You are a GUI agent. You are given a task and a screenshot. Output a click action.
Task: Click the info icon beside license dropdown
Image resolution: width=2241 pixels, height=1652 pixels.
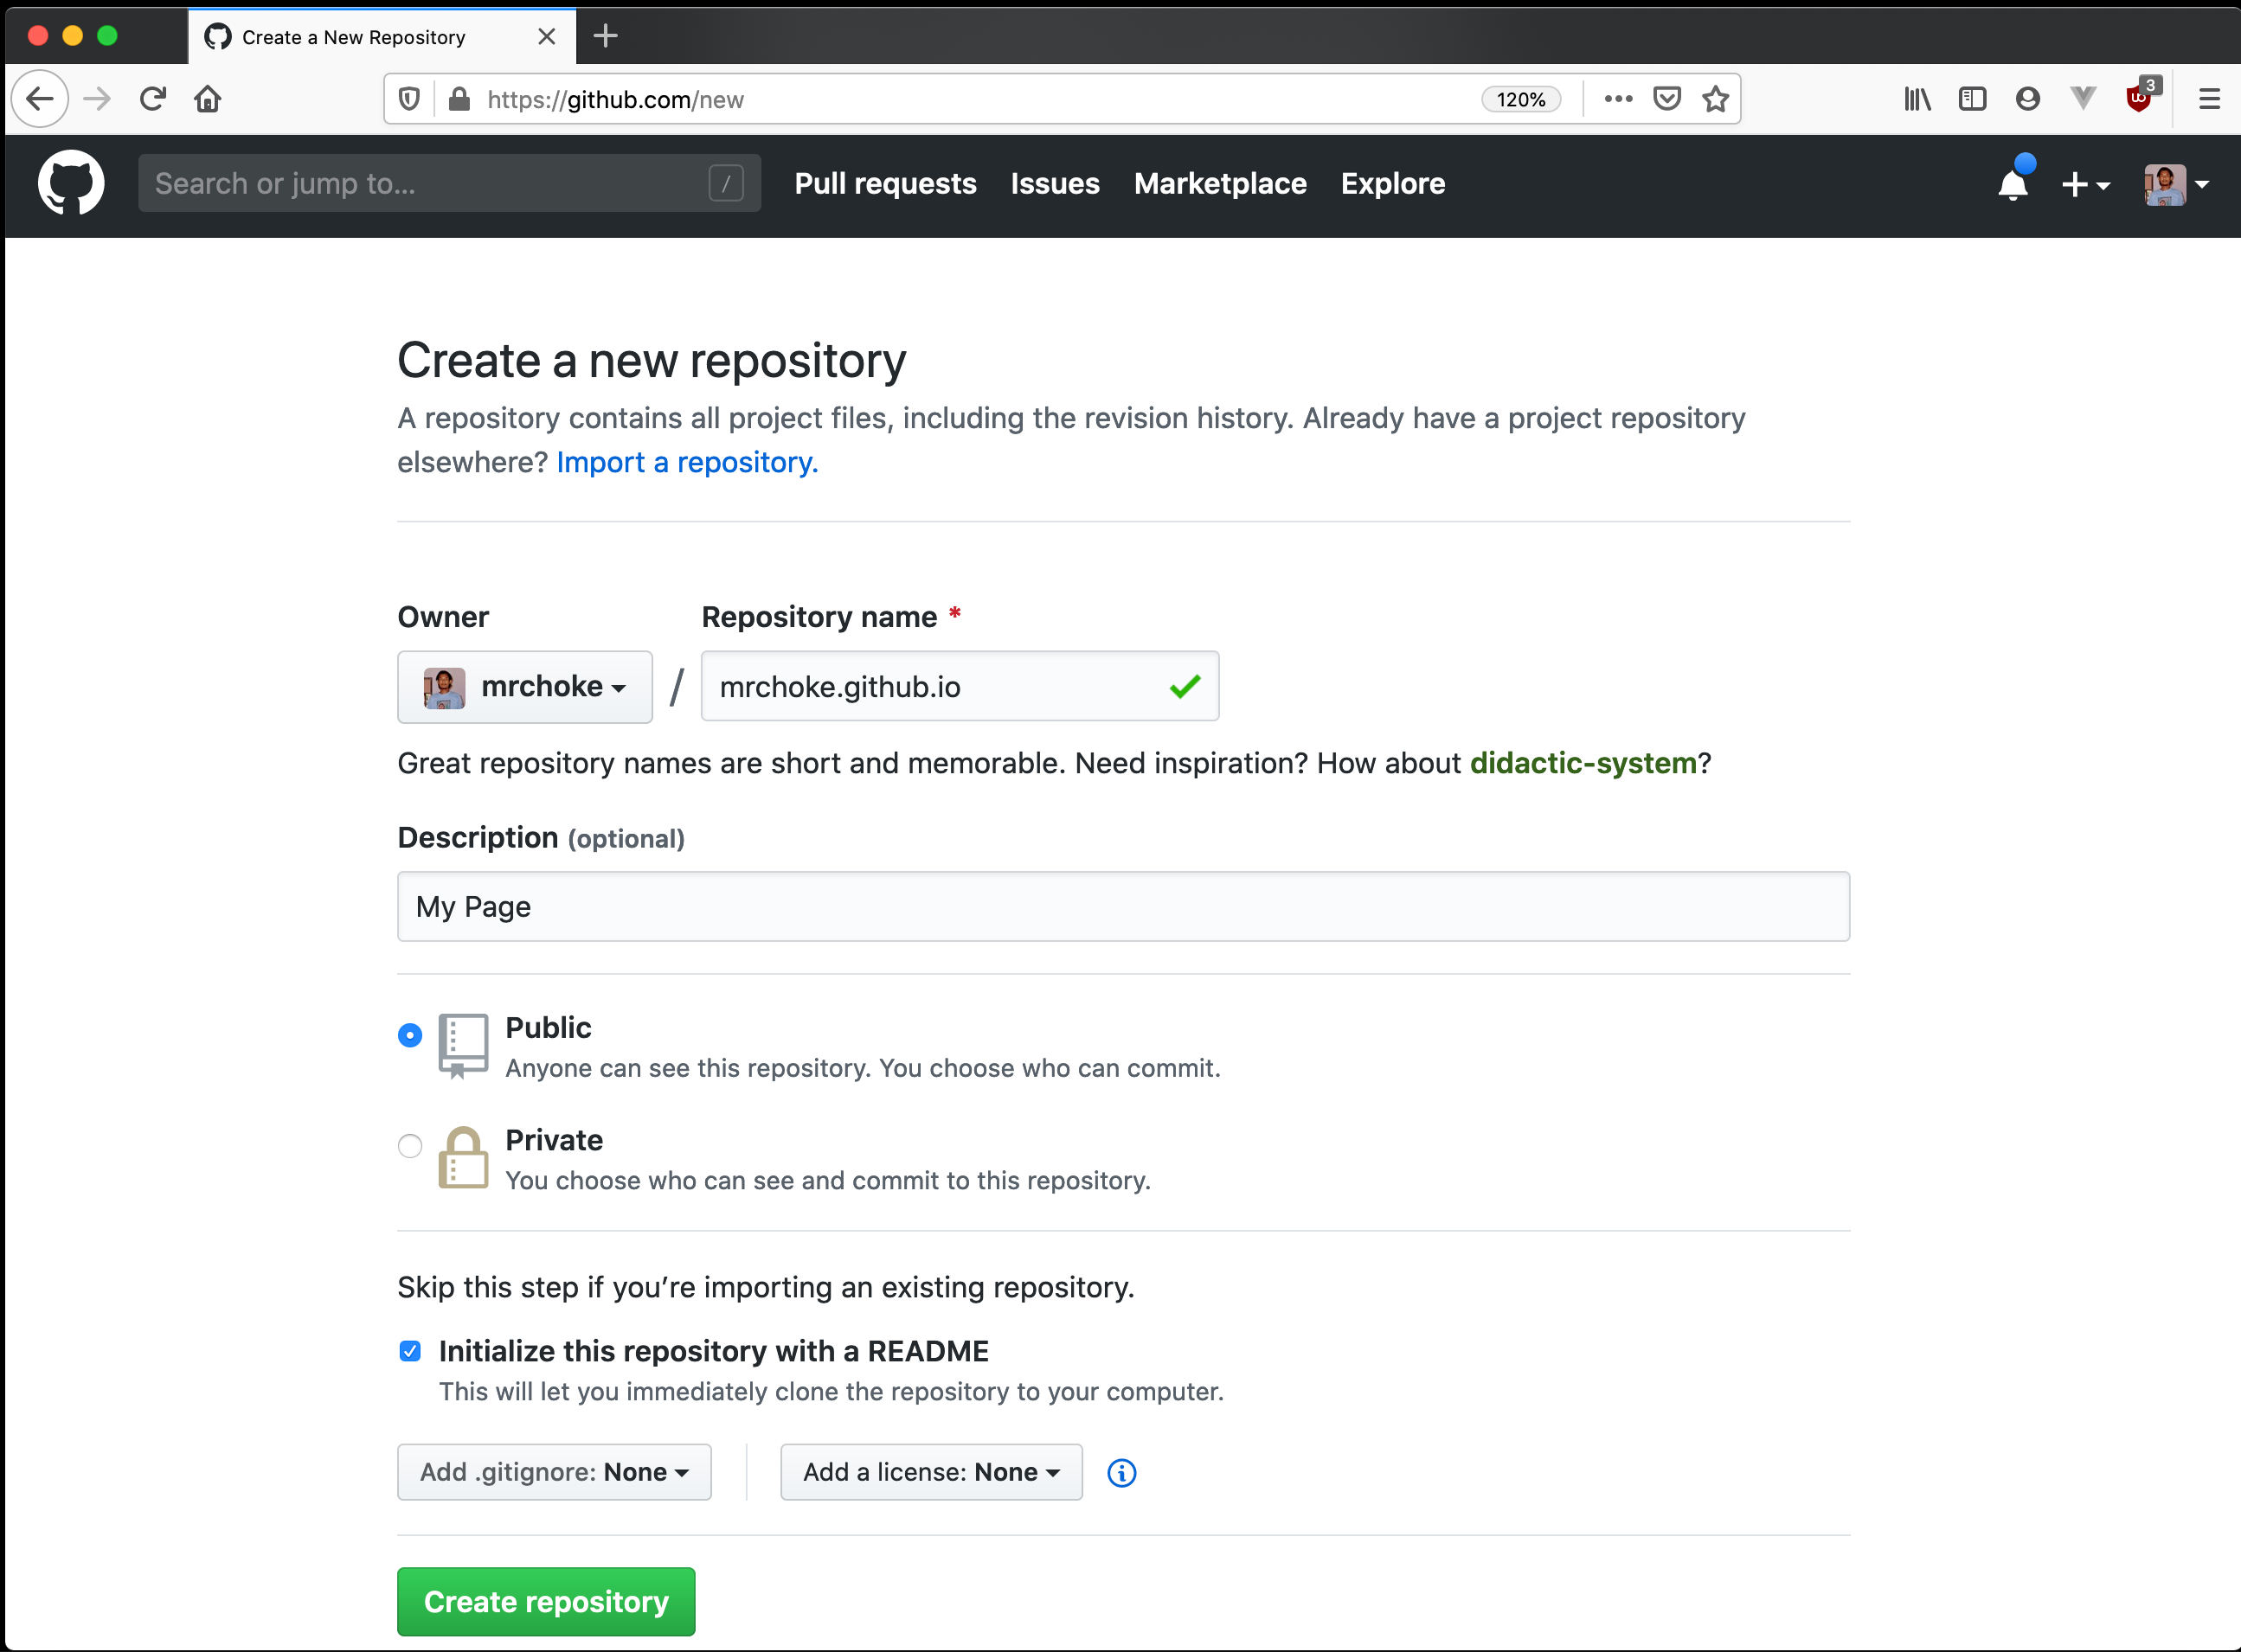coord(1120,1472)
